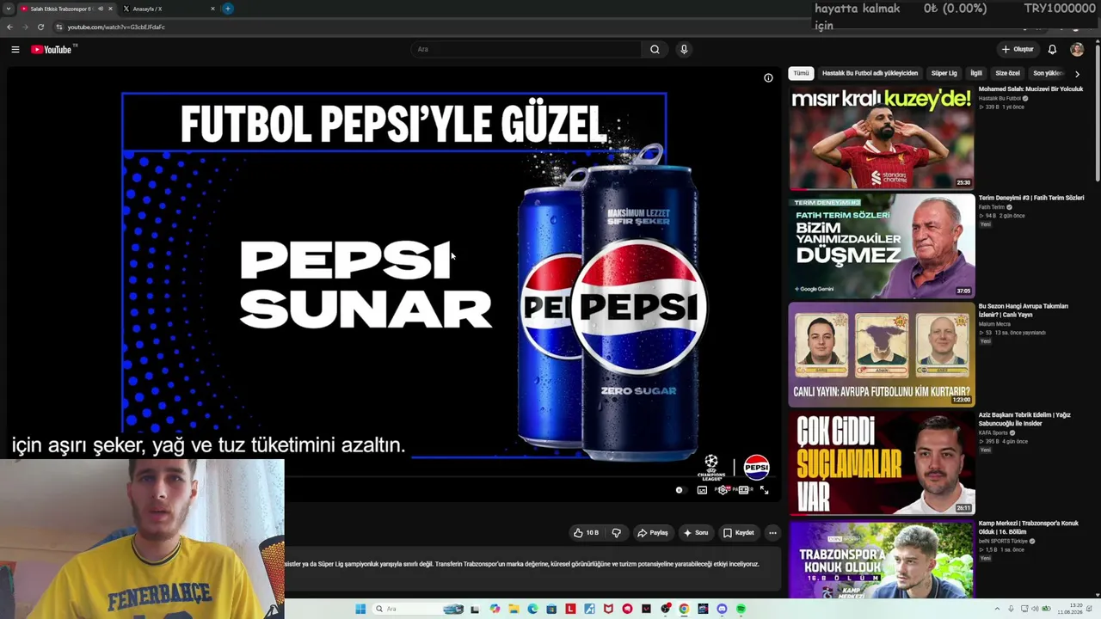
Task: Like the video with thumbs up
Action: [586, 533]
